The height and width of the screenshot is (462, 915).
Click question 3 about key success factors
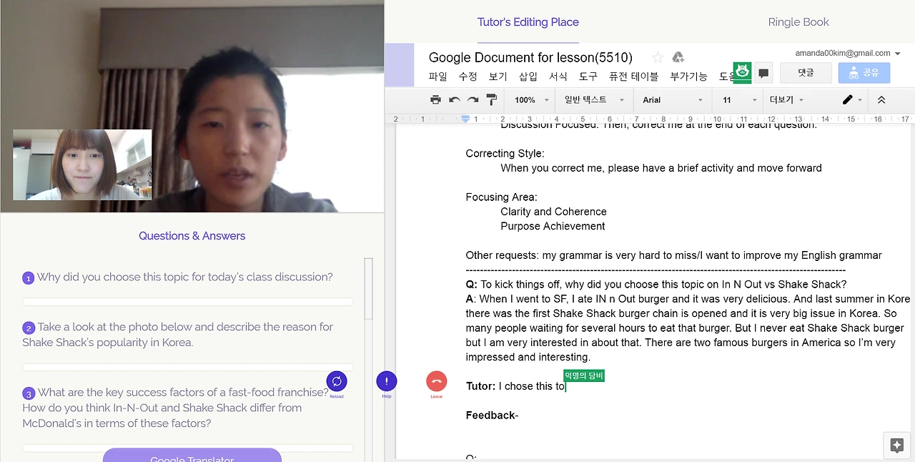(176, 408)
